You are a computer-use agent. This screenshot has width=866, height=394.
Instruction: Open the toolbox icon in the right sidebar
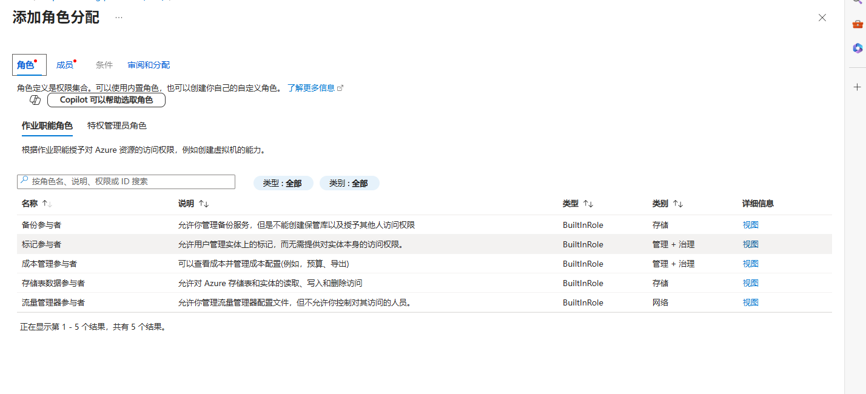click(858, 24)
